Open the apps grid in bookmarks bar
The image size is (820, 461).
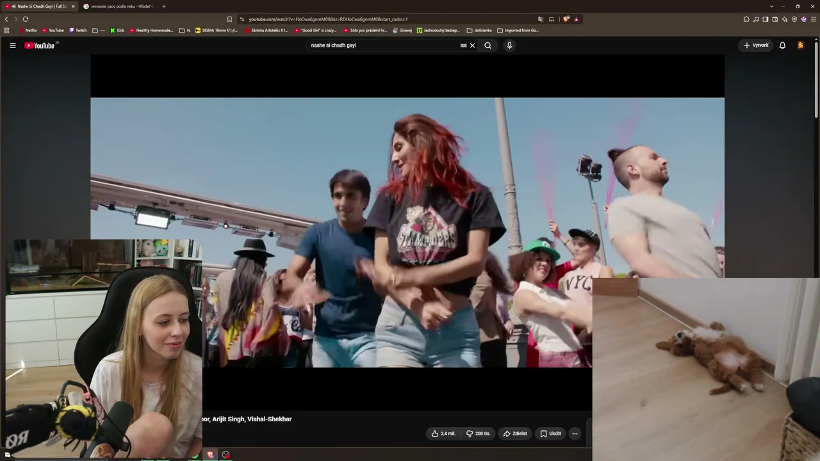coord(6,30)
